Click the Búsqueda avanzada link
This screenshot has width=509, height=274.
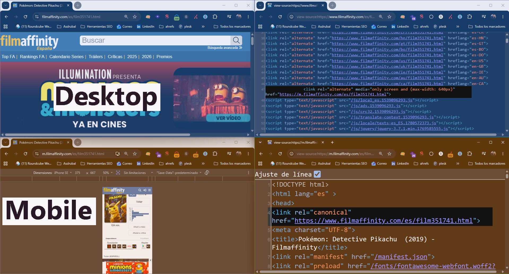[225, 48]
